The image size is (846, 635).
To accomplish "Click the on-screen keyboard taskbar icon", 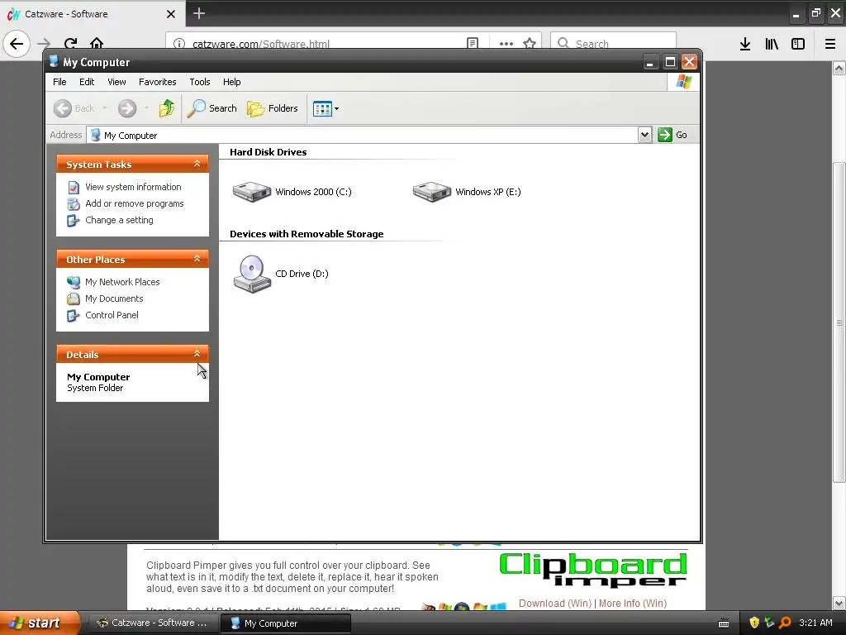I will pyautogui.click(x=724, y=623).
